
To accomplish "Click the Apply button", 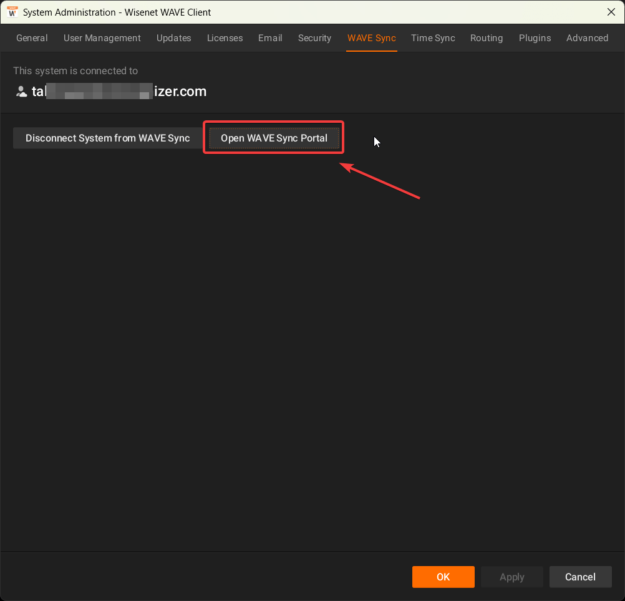I will 512,577.
